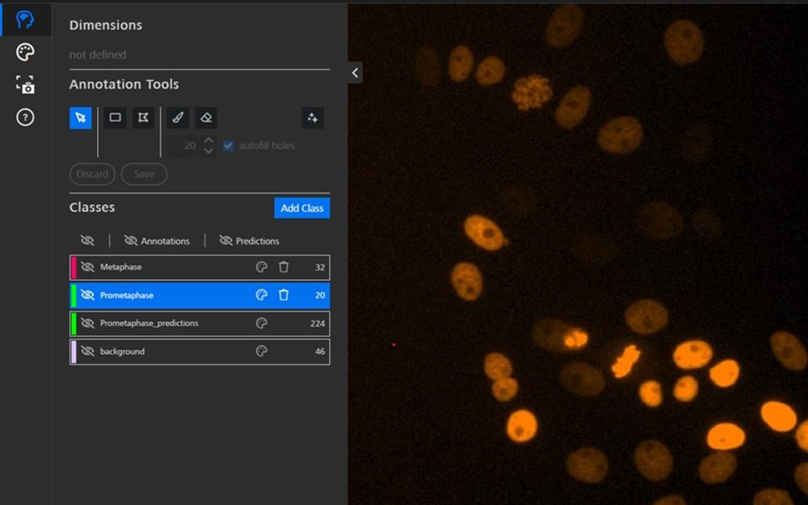Screen dimensions: 808x505
Task: Click the green Prometaphase_predictions color bar
Action: (x=74, y=324)
